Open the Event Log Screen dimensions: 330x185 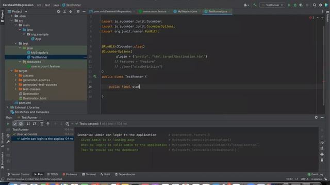coord(315,174)
